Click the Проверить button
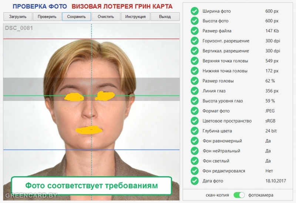The width and height of the screenshot is (296, 203). (47, 17)
